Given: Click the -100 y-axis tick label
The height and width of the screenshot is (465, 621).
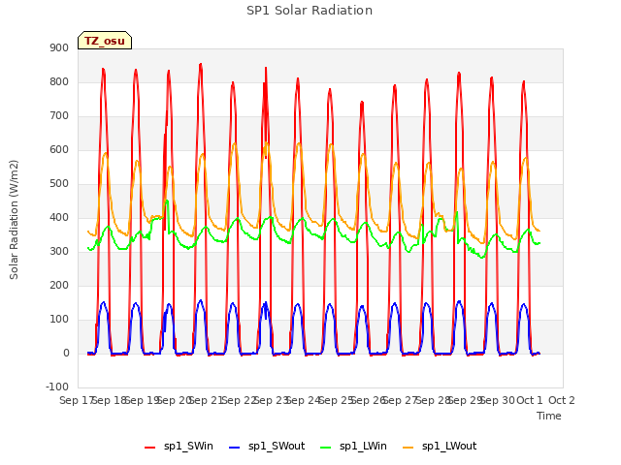Looking at the screenshot, I should [x=57, y=387].
